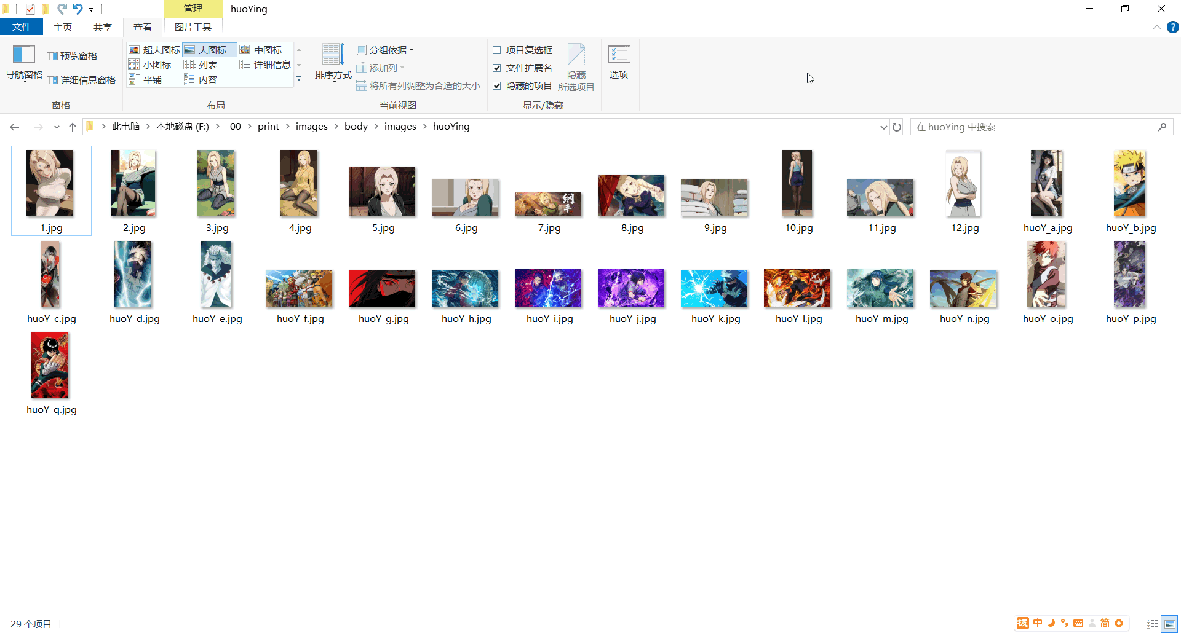
Task: Open the Help question mark icon
Action: tap(1173, 27)
